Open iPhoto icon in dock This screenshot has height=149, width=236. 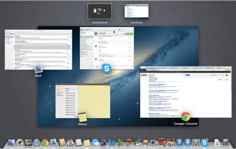tap(171, 142)
